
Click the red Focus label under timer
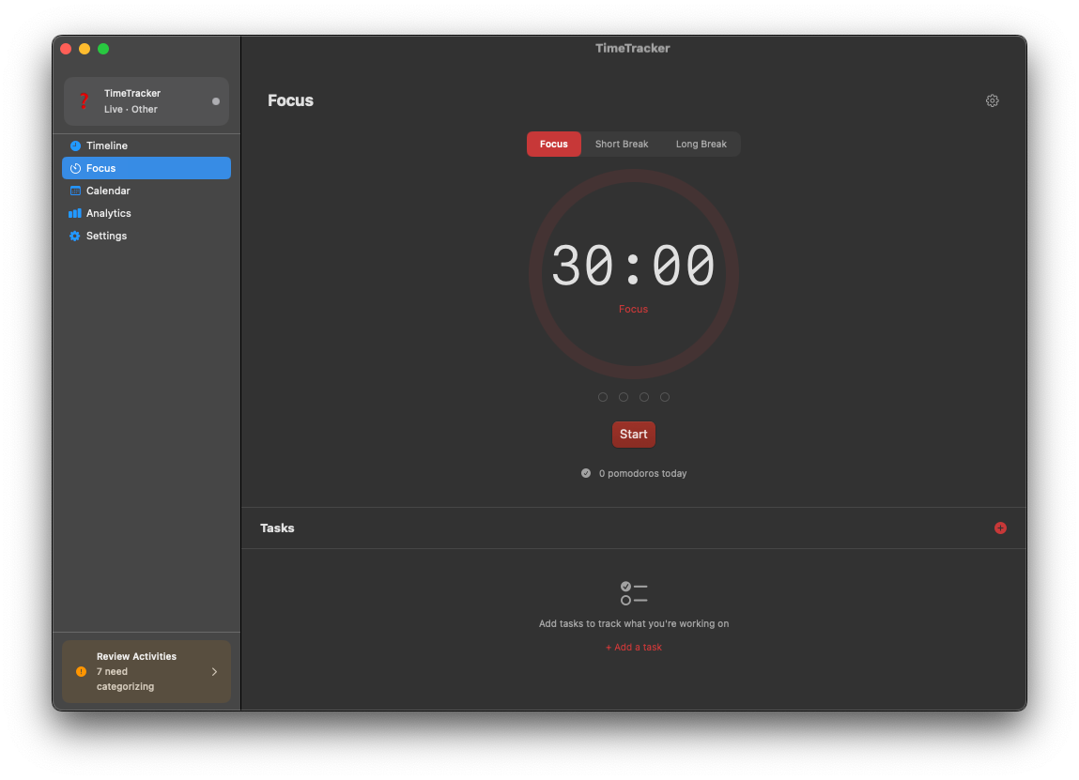pyautogui.click(x=633, y=309)
